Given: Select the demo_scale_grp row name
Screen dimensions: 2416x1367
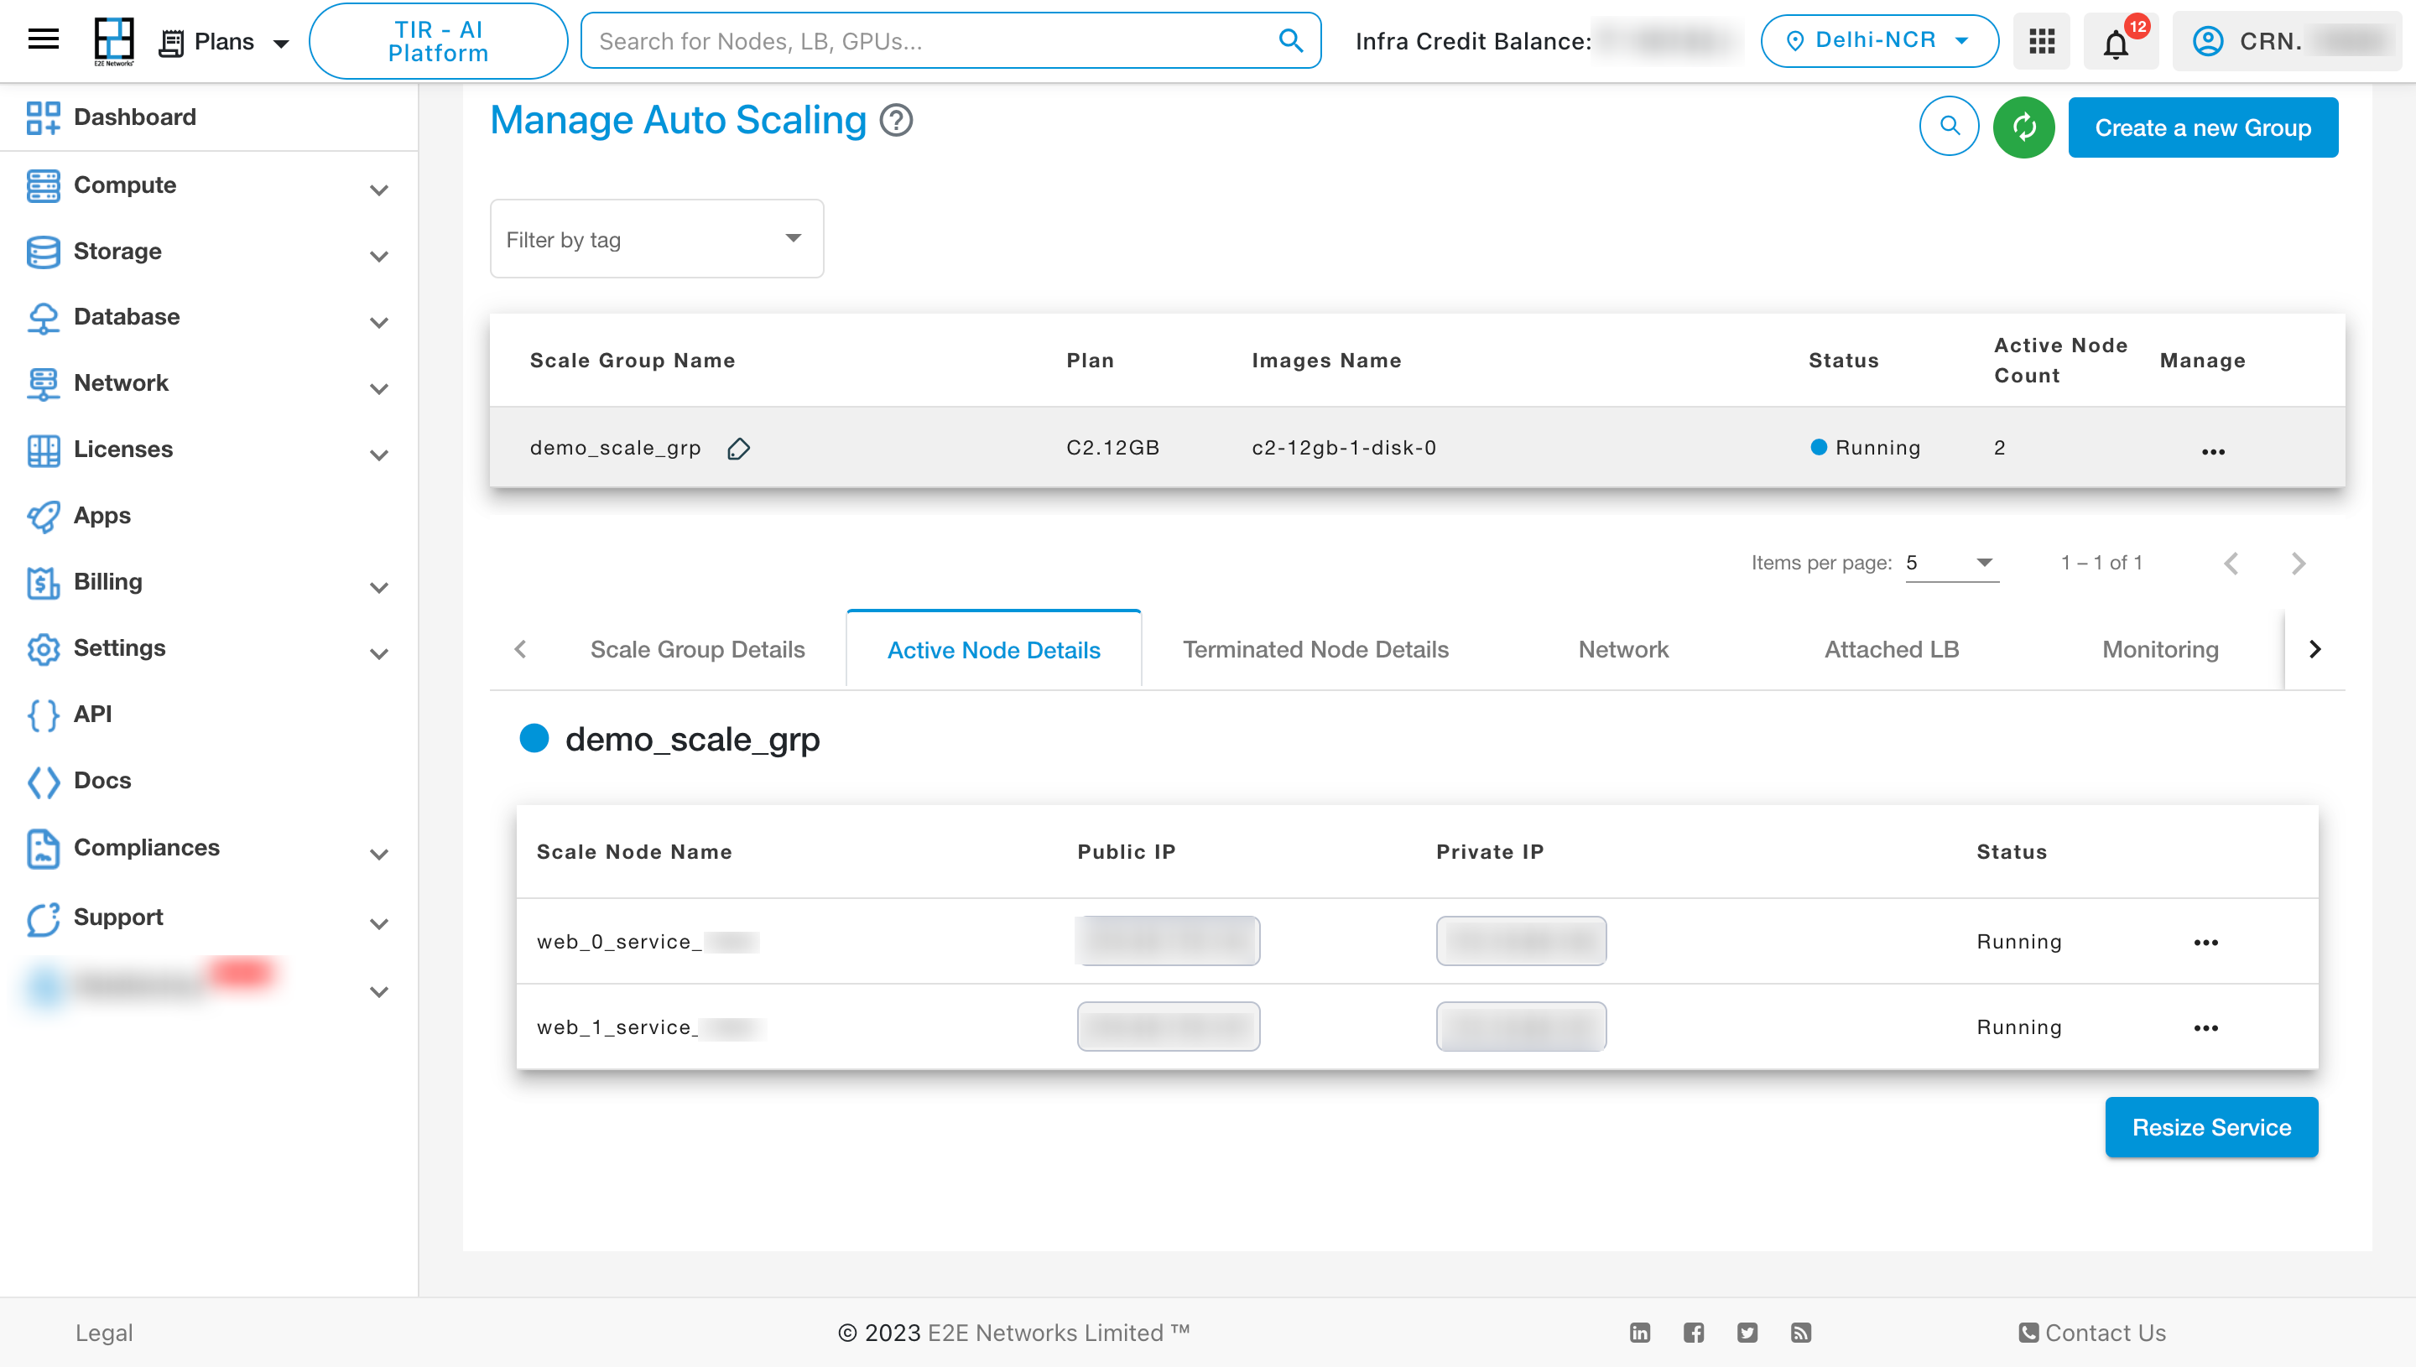Looking at the screenshot, I should 615,448.
